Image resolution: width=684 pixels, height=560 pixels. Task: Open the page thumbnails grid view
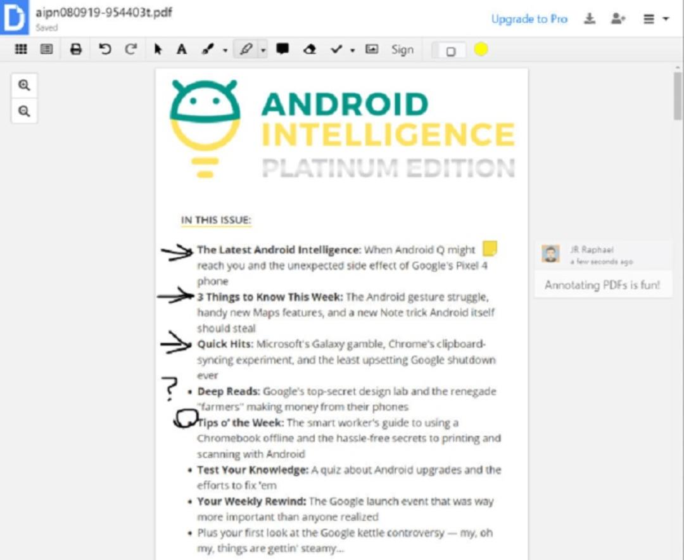tap(21, 49)
